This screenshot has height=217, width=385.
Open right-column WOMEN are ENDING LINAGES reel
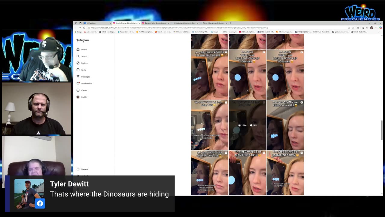coord(285,125)
